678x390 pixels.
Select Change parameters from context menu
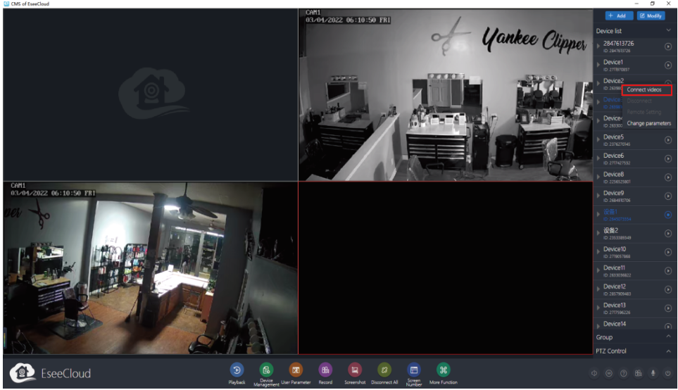click(x=648, y=123)
